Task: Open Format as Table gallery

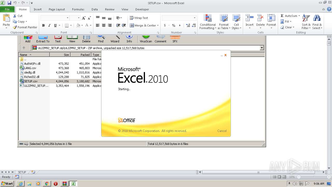Action: [224, 22]
